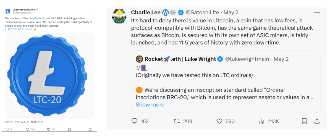
Task: Expand quoted tweet with Show more
Action: click(150, 105)
